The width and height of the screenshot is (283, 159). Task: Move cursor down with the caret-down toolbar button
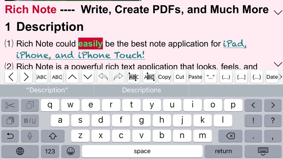88,77
